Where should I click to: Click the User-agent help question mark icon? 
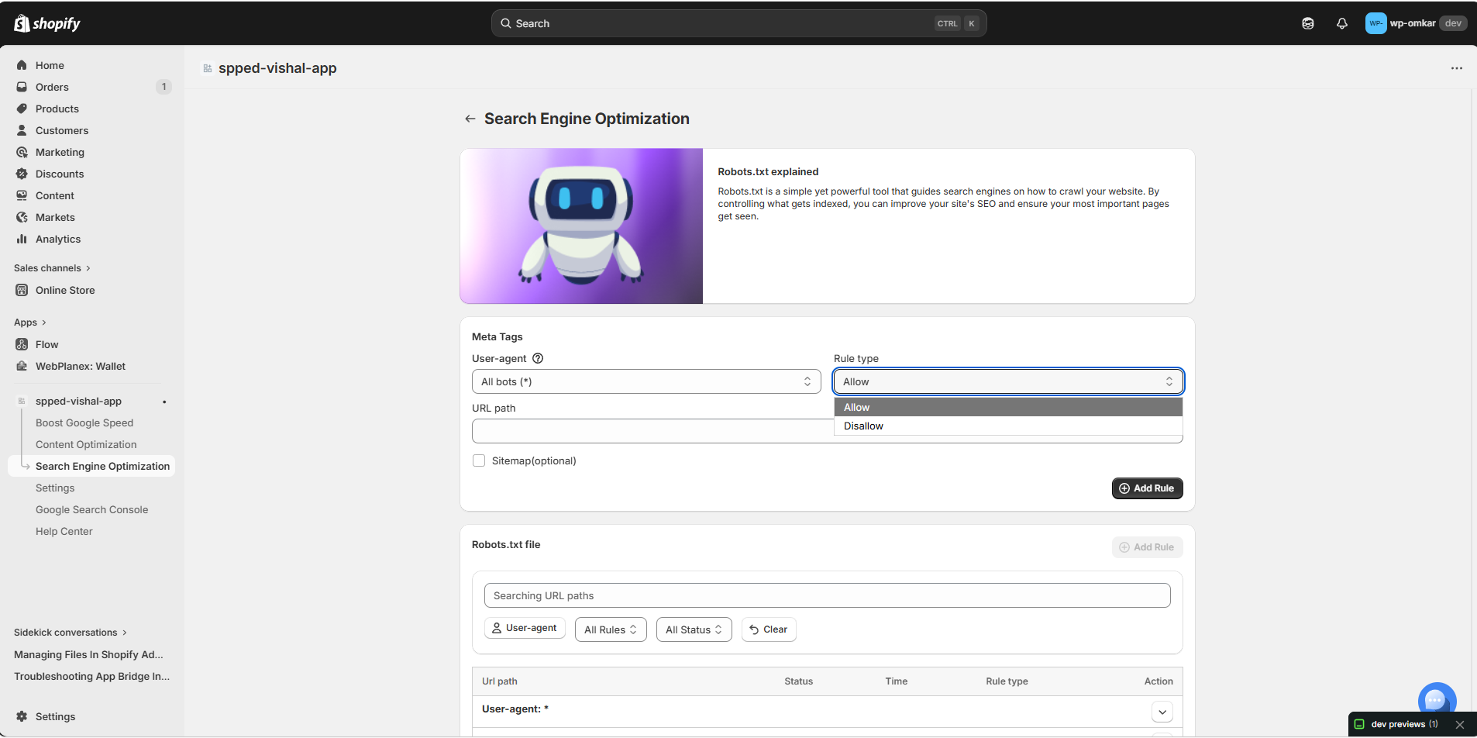(538, 358)
